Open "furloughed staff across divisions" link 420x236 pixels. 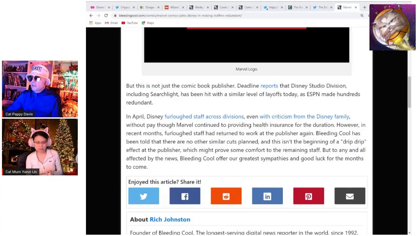204,117
